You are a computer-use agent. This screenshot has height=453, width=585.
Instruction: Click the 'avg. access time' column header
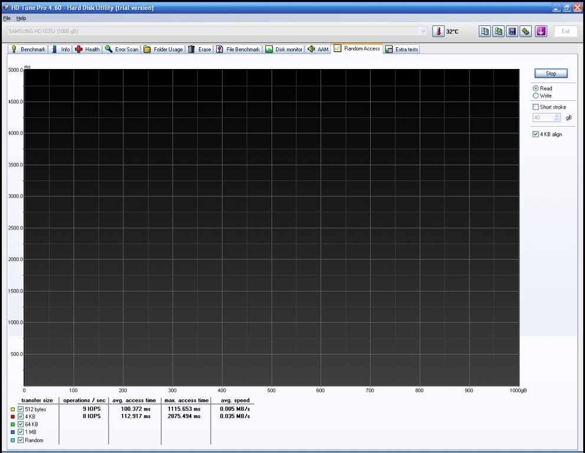click(x=135, y=401)
